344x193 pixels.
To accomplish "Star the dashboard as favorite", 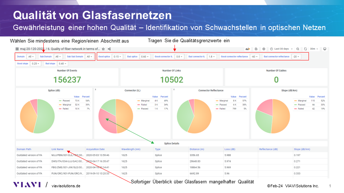I will coord(104,49).
